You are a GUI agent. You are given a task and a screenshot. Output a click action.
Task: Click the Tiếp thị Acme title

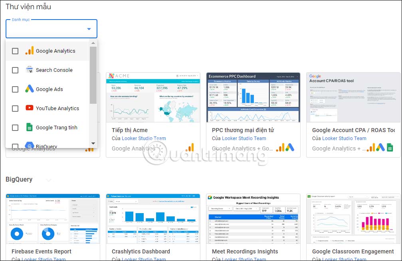click(130, 130)
